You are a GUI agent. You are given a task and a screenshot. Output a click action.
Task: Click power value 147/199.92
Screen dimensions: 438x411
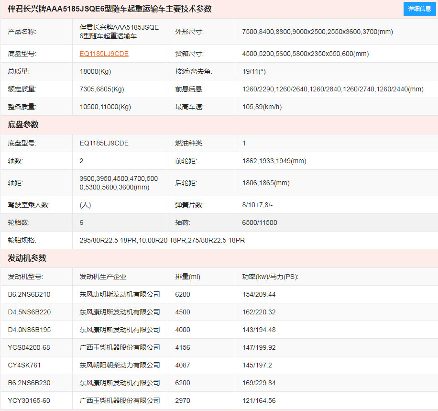pyautogui.click(x=259, y=347)
